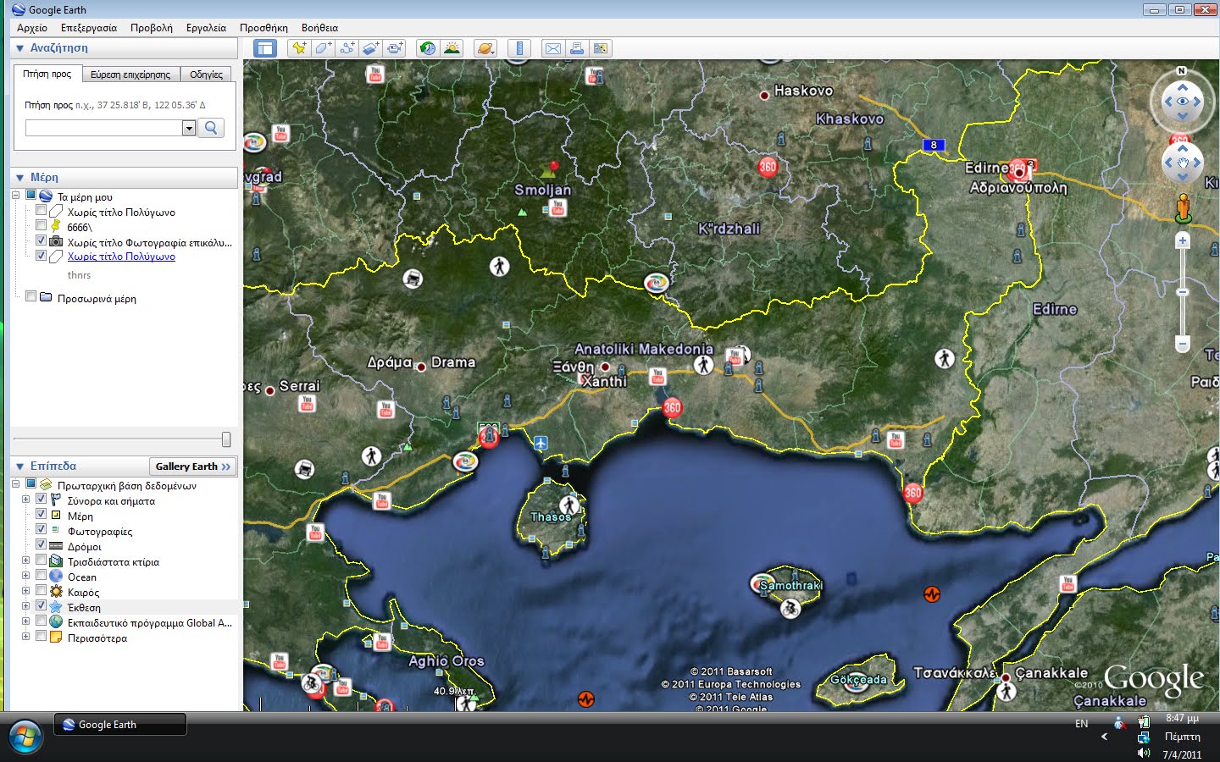1220x762 pixels.
Task: Click the hiker icon on Thasos island
Action: [568, 506]
